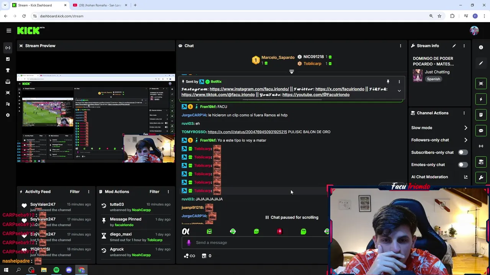Toggle the wrench widget in right sidebar
This screenshot has width=490, height=275.
click(x=481, y=178)
